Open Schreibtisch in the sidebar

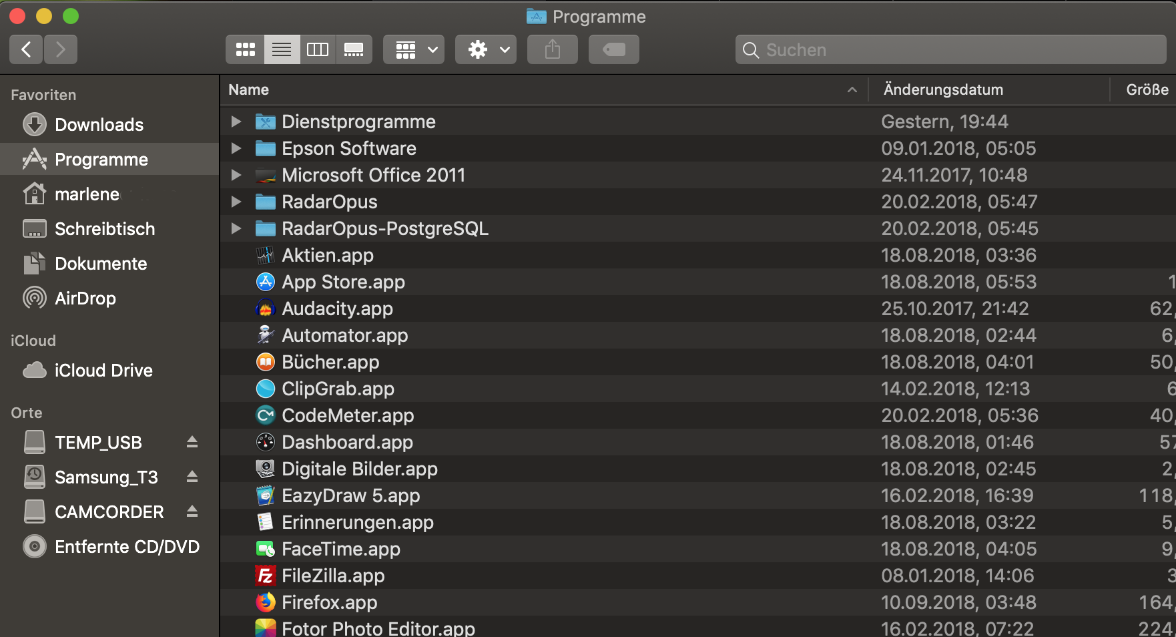click(109, 229)
